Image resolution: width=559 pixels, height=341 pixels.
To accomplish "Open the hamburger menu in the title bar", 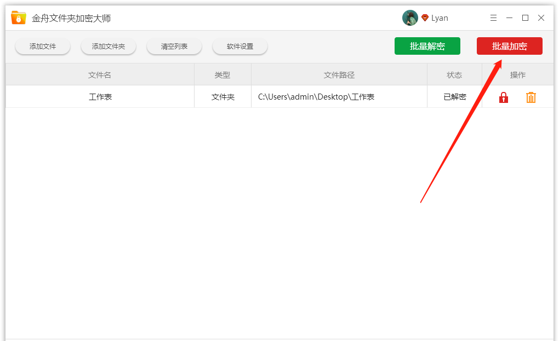I will (x=493, y=18).
